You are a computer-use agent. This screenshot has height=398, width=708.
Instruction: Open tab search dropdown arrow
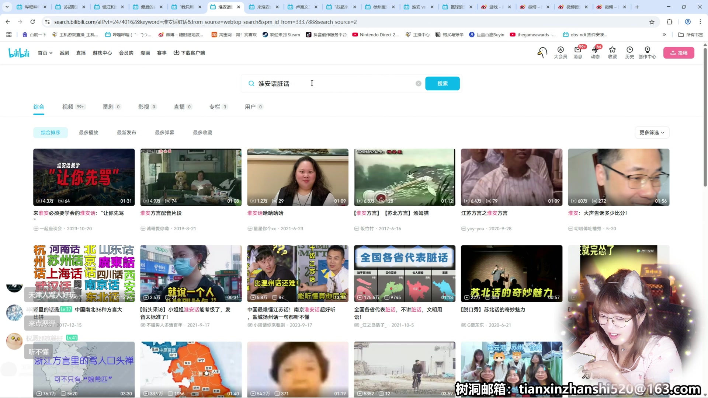[x=7, y=7]
